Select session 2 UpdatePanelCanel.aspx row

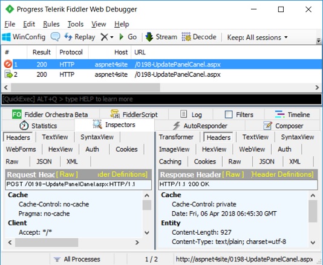(161, 74)
